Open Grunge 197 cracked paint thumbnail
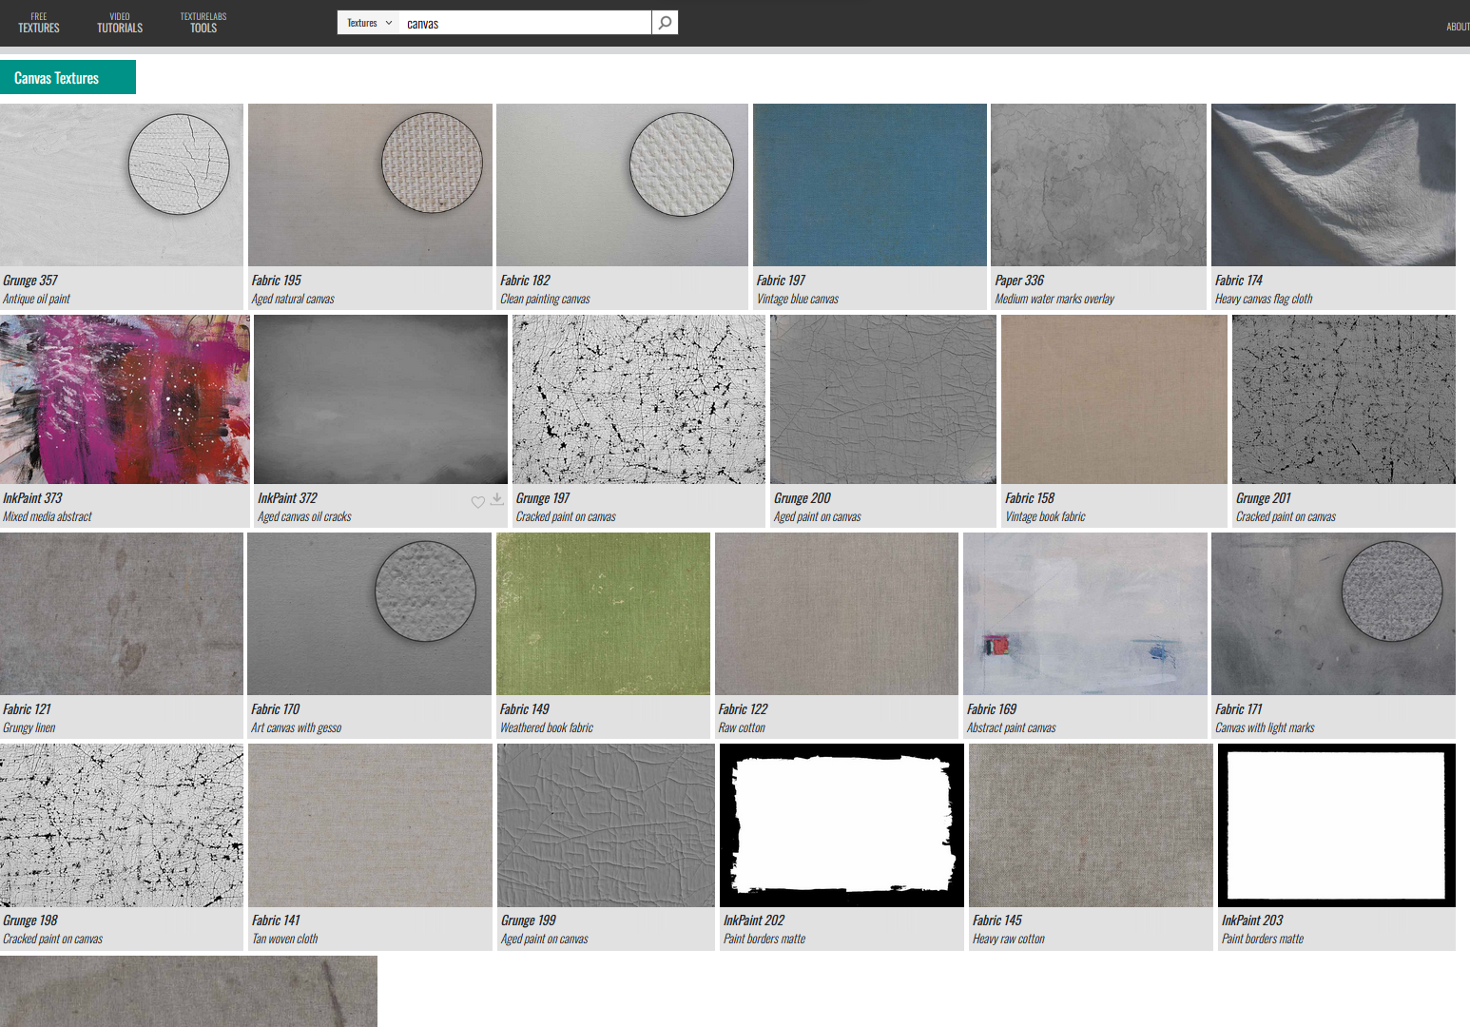This screenshot has height=1027, width=1470. (639, 399)
